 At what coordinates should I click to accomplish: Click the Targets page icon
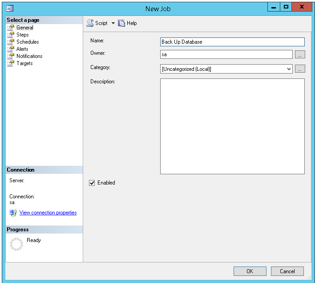11,63
